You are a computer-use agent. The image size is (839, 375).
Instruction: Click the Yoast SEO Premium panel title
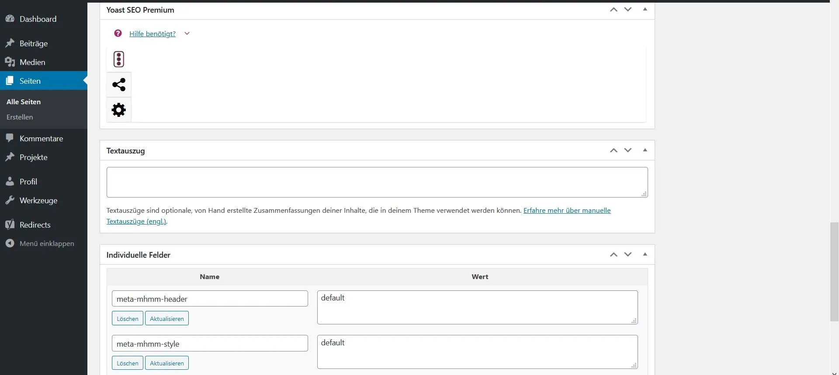coord(140,10)
